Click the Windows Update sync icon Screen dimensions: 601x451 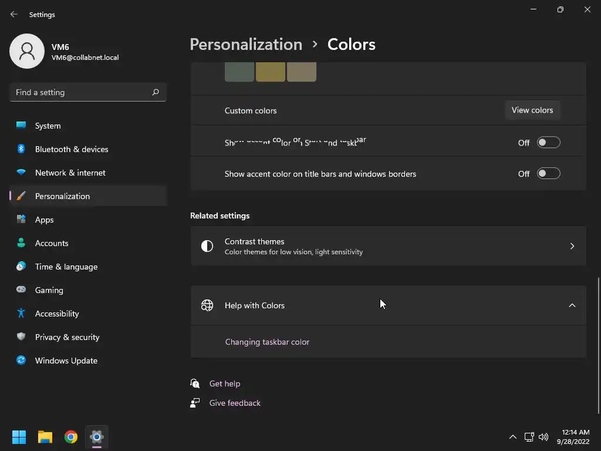pos(21,361)
